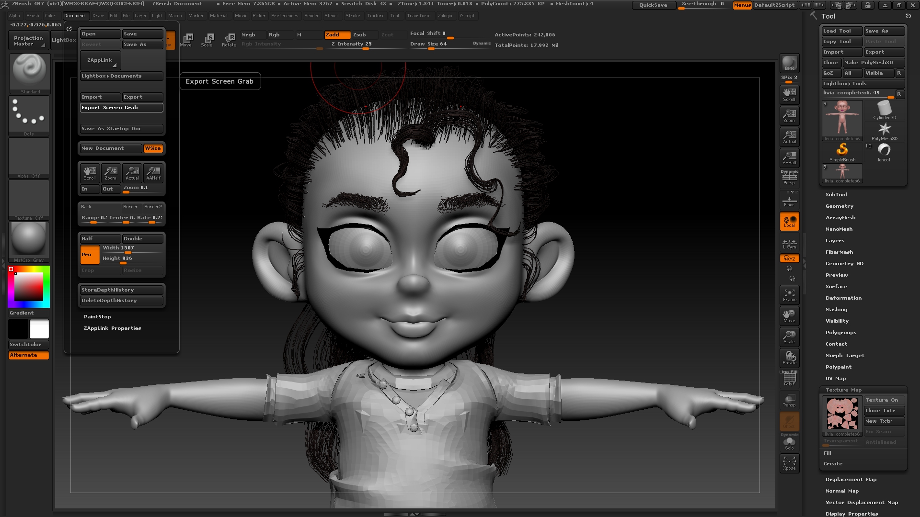Open the Preferences menu

(x=285, y=16)
